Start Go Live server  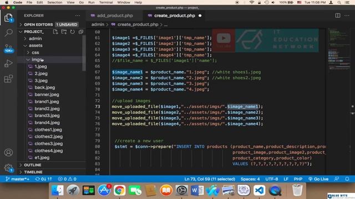coord(318,179)
